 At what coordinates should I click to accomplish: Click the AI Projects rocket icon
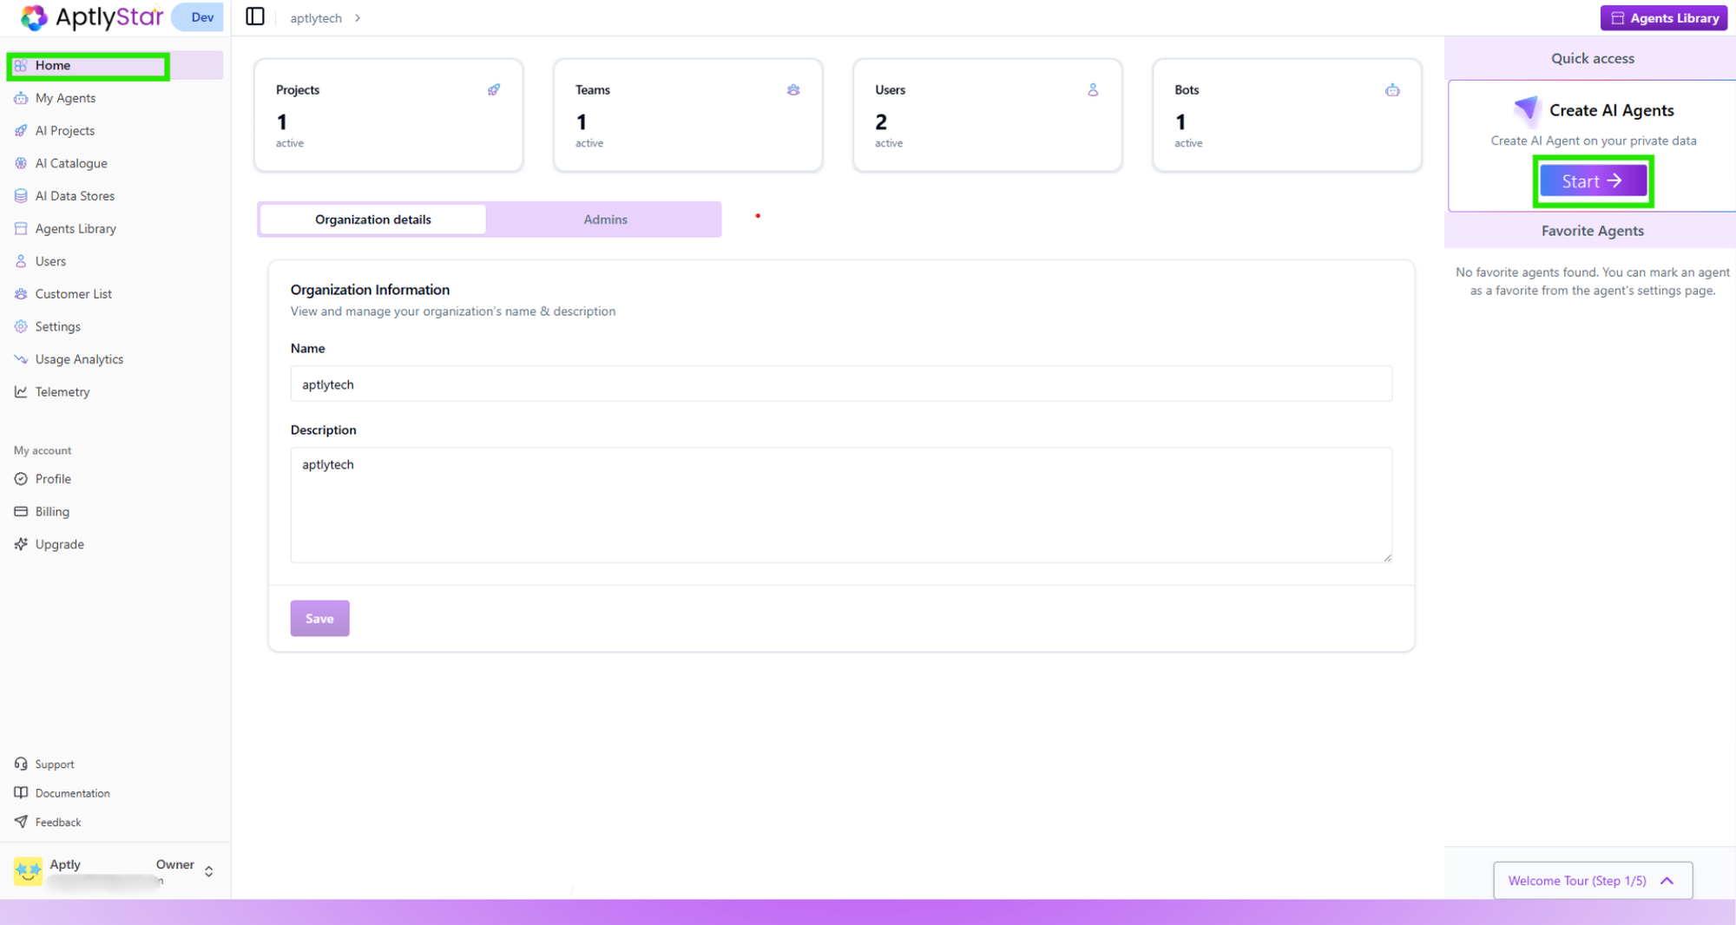click(21, 131)
